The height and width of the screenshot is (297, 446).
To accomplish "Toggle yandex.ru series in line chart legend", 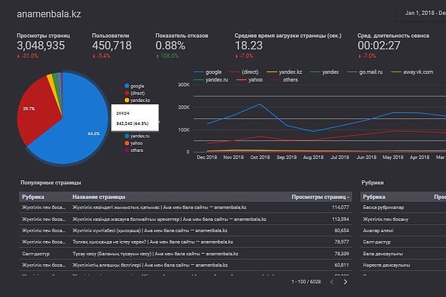I will (x=211, y=80).
